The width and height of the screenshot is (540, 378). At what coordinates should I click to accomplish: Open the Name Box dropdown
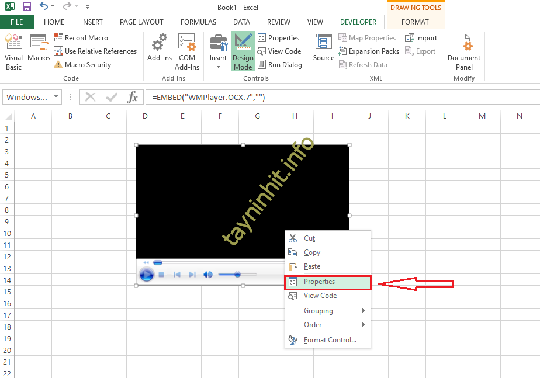tap(56, 97)
